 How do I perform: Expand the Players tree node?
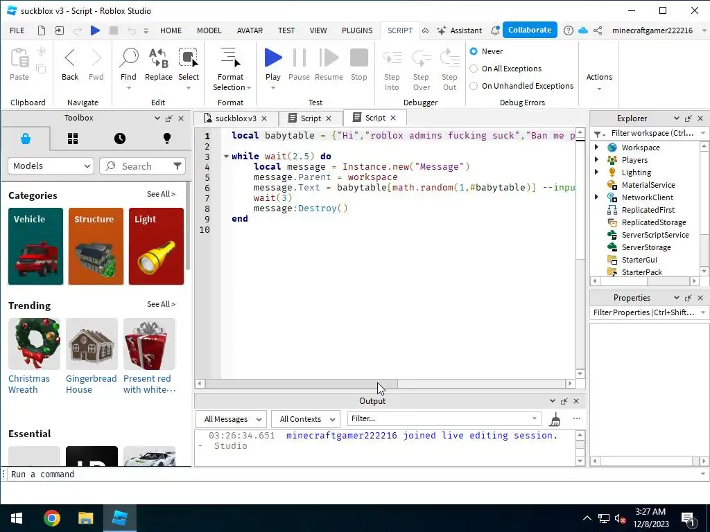pyautogui.click(x=597, y=159)
